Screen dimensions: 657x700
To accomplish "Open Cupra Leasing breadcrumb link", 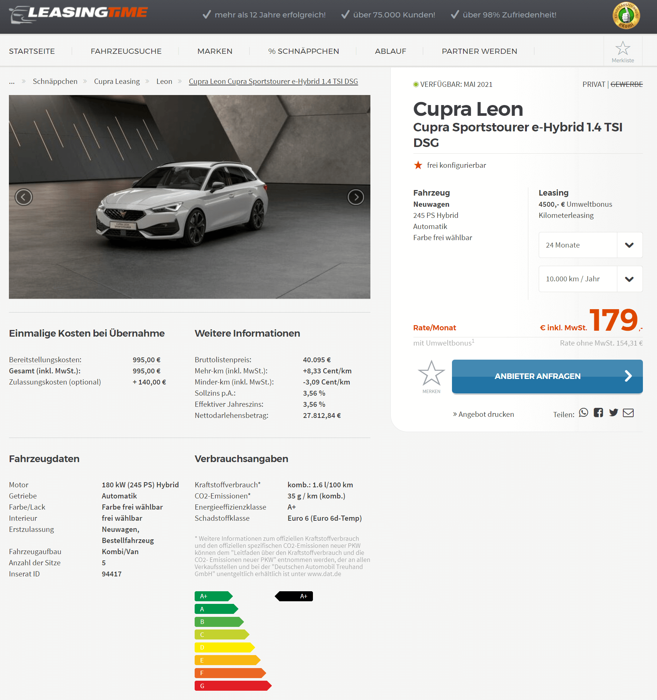I will coord(117,81).
